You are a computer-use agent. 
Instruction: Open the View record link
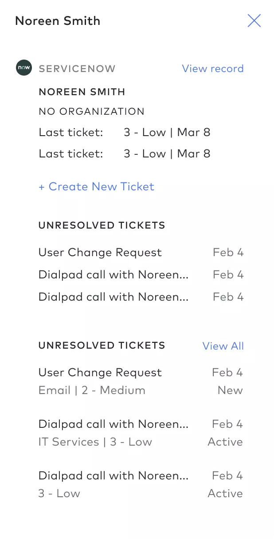click(x=213, y=68)
